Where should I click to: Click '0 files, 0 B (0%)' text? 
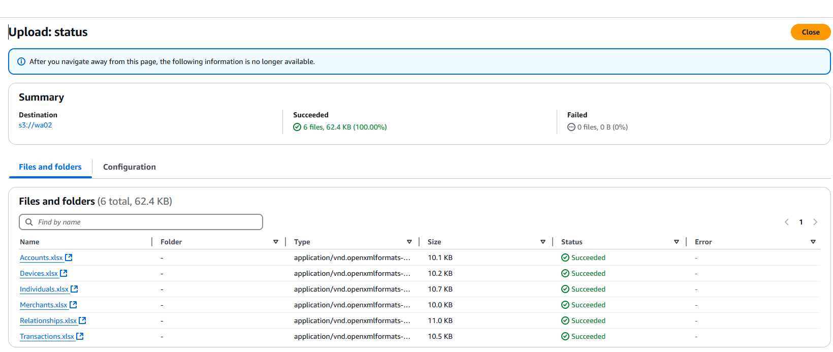pos(602,127)
